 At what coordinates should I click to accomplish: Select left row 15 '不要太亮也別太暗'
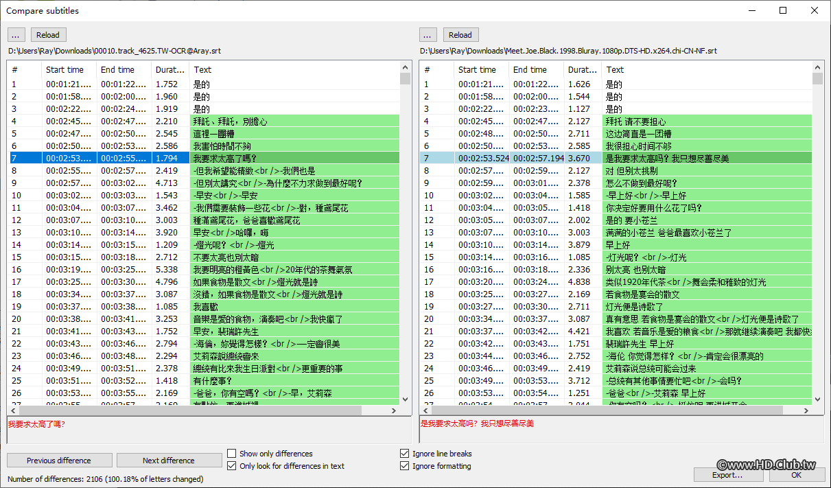click(x=203, y=257)
